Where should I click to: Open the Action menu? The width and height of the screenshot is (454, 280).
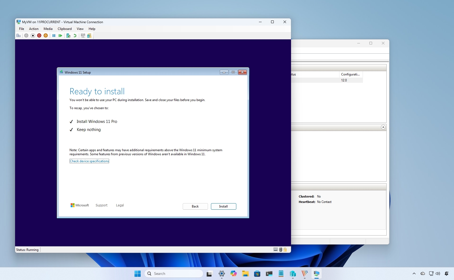[x=33, y=29]
